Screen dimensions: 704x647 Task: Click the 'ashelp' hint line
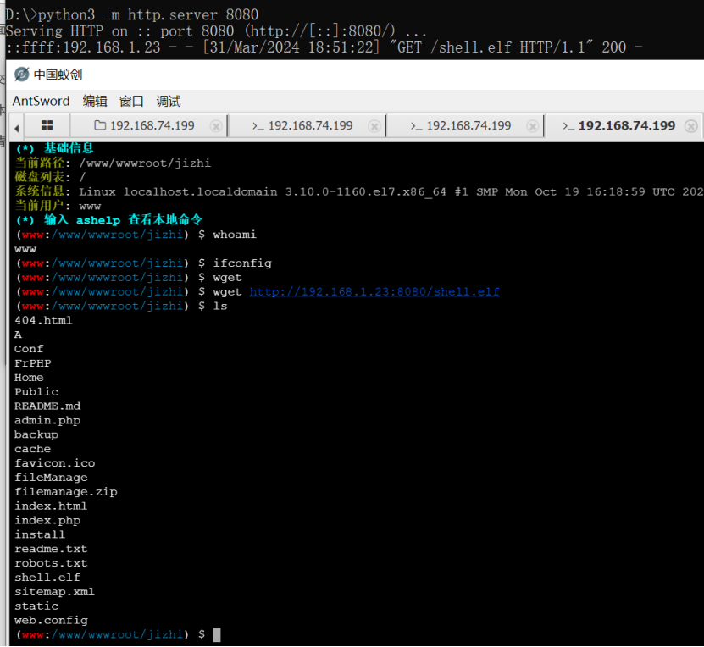coord(108,220)
